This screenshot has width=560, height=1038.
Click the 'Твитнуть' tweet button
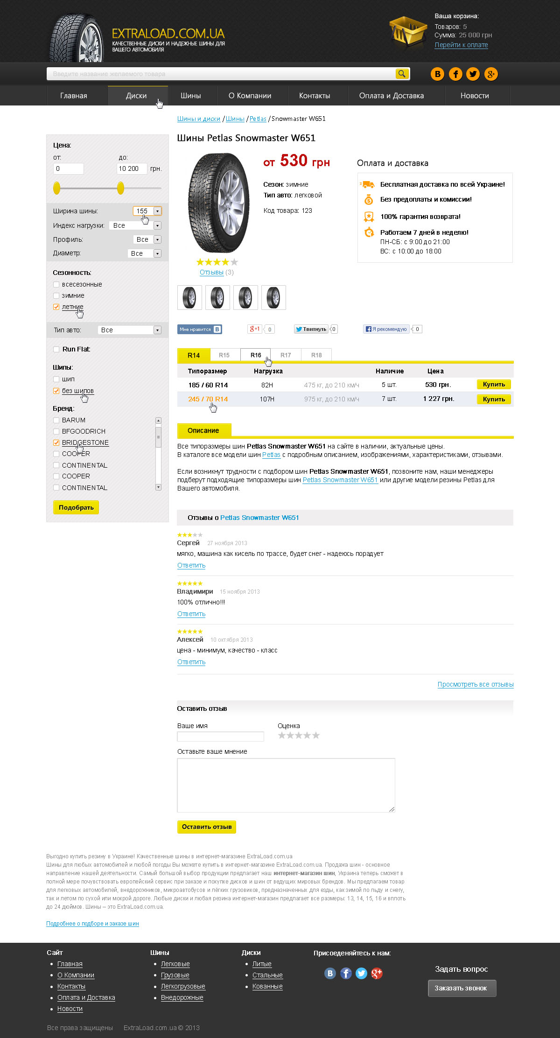tap(311, 329)
